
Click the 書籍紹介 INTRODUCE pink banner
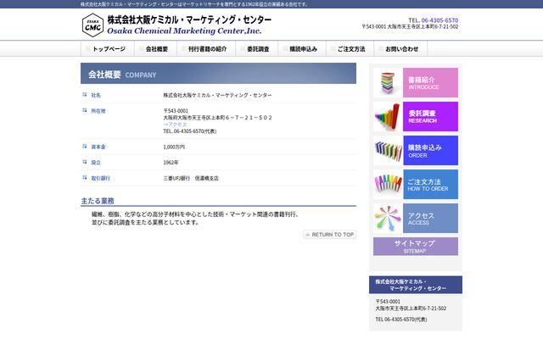click(430, 83)
